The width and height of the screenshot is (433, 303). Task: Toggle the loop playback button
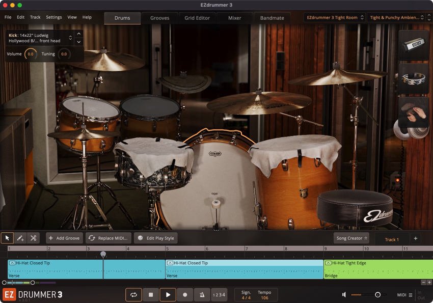133,295
